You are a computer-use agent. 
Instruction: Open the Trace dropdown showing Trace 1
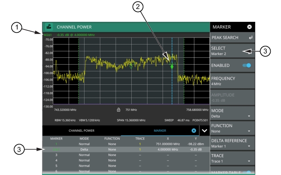231,158
